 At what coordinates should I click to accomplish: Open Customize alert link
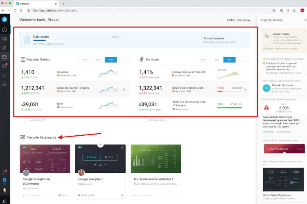point(283,132)
